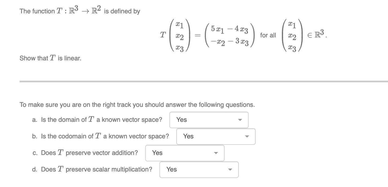
Task: Click the disclosure arrow on the codomain dropdown
Action: pyautogui.click(x=247, y=137)
